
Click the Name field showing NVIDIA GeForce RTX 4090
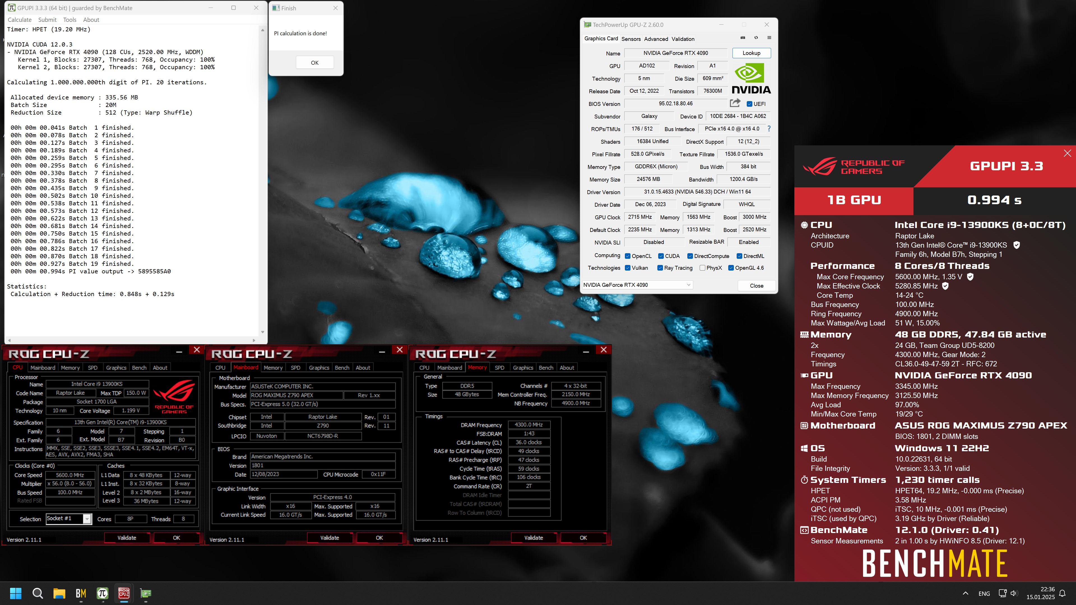point(675,53)
